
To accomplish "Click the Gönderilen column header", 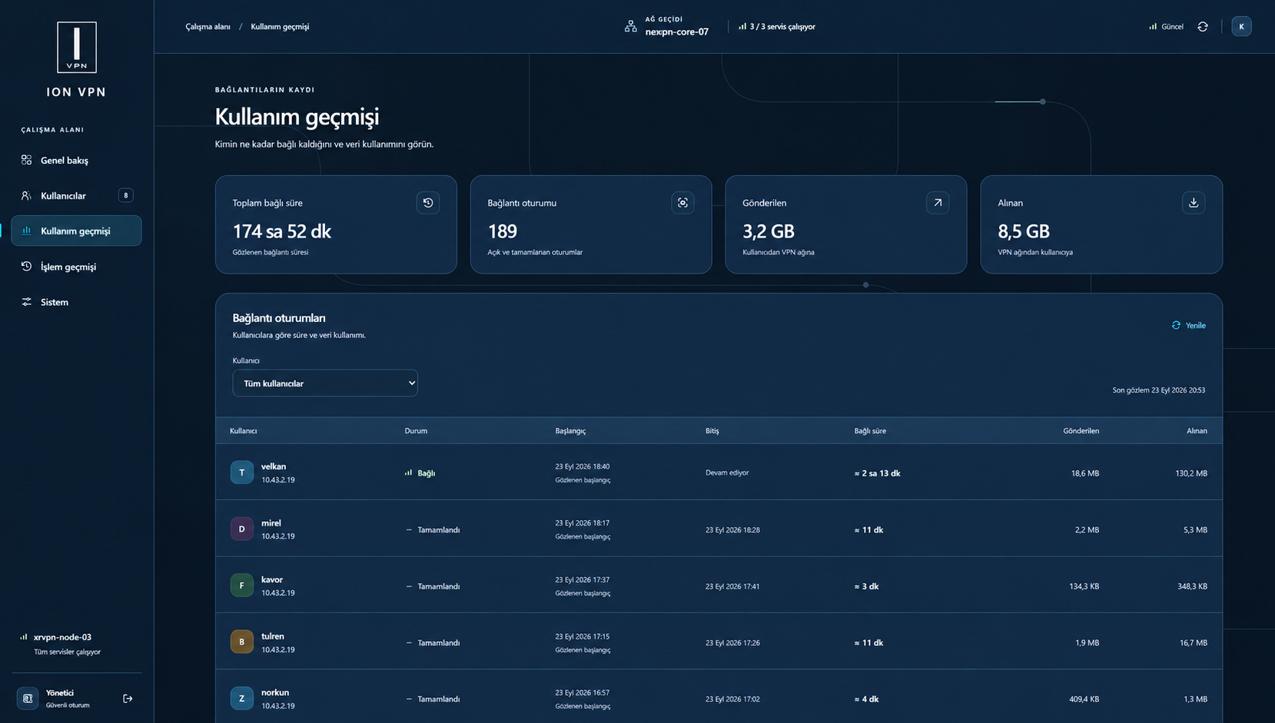I will pos(1081,431).
